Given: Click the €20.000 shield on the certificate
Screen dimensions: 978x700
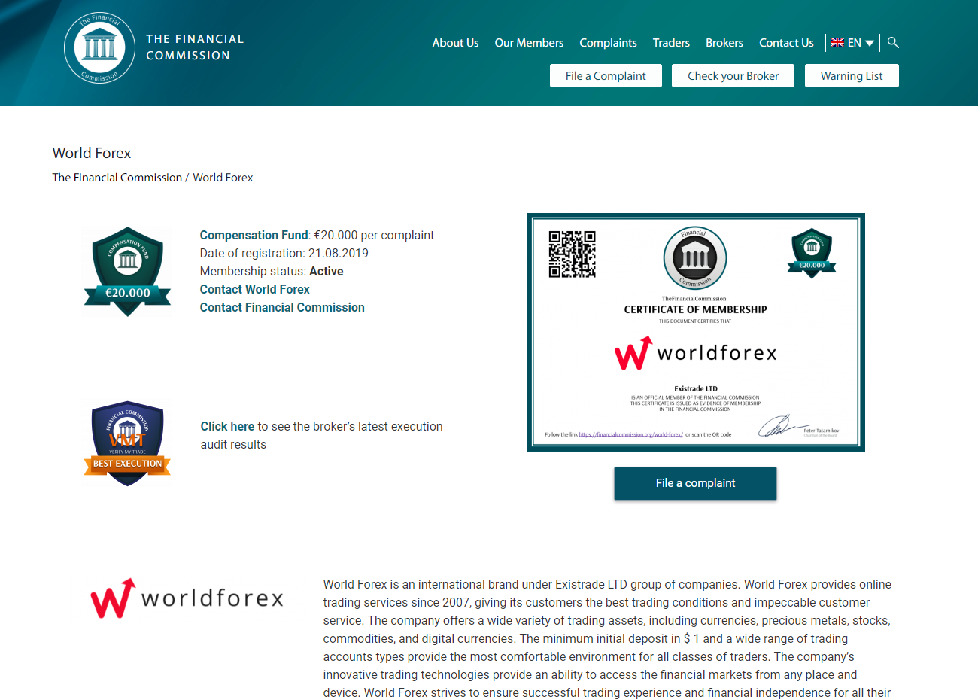Looking at the screenshot, I should tap(812, 253).
